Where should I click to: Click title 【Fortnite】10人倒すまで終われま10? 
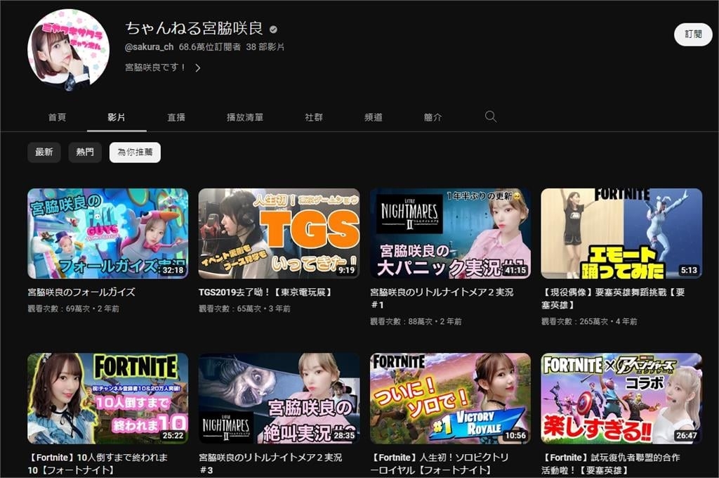point(98,463)
